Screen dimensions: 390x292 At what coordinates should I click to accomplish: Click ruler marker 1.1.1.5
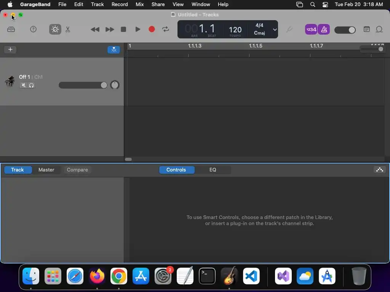point(256,46)
